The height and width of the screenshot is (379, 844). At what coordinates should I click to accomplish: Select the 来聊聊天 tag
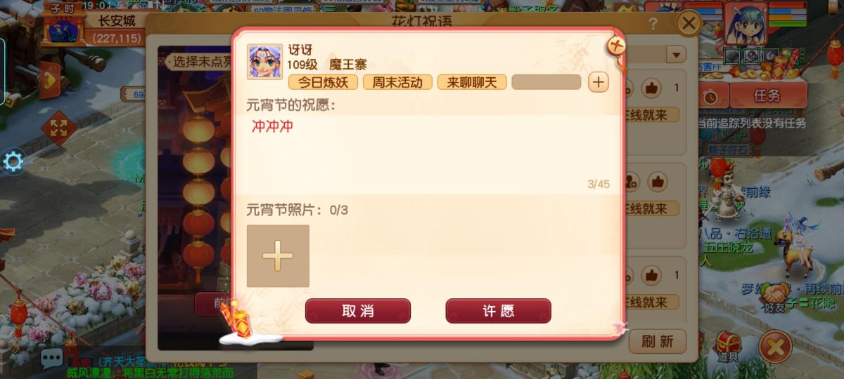pyautogui.click(x=472, y=82)
